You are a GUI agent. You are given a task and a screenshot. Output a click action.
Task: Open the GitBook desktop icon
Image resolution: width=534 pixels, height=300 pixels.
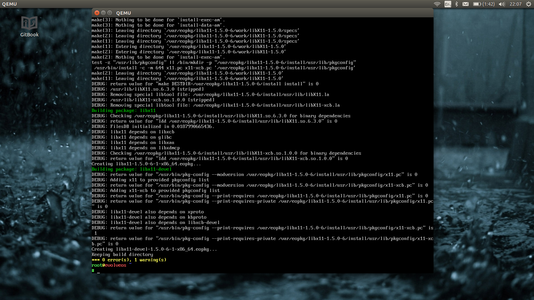29,26
